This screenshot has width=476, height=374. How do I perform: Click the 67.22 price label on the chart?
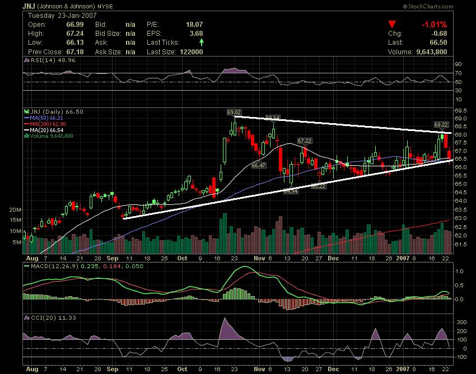click(x=305, y=141)
